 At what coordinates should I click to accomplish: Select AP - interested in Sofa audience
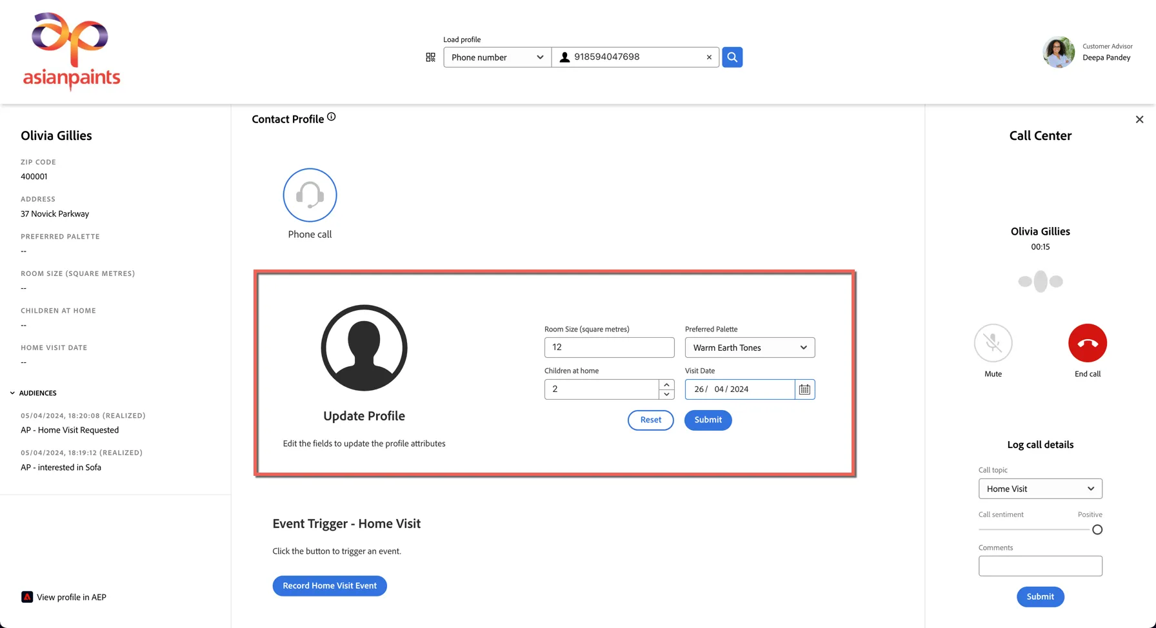61,467
